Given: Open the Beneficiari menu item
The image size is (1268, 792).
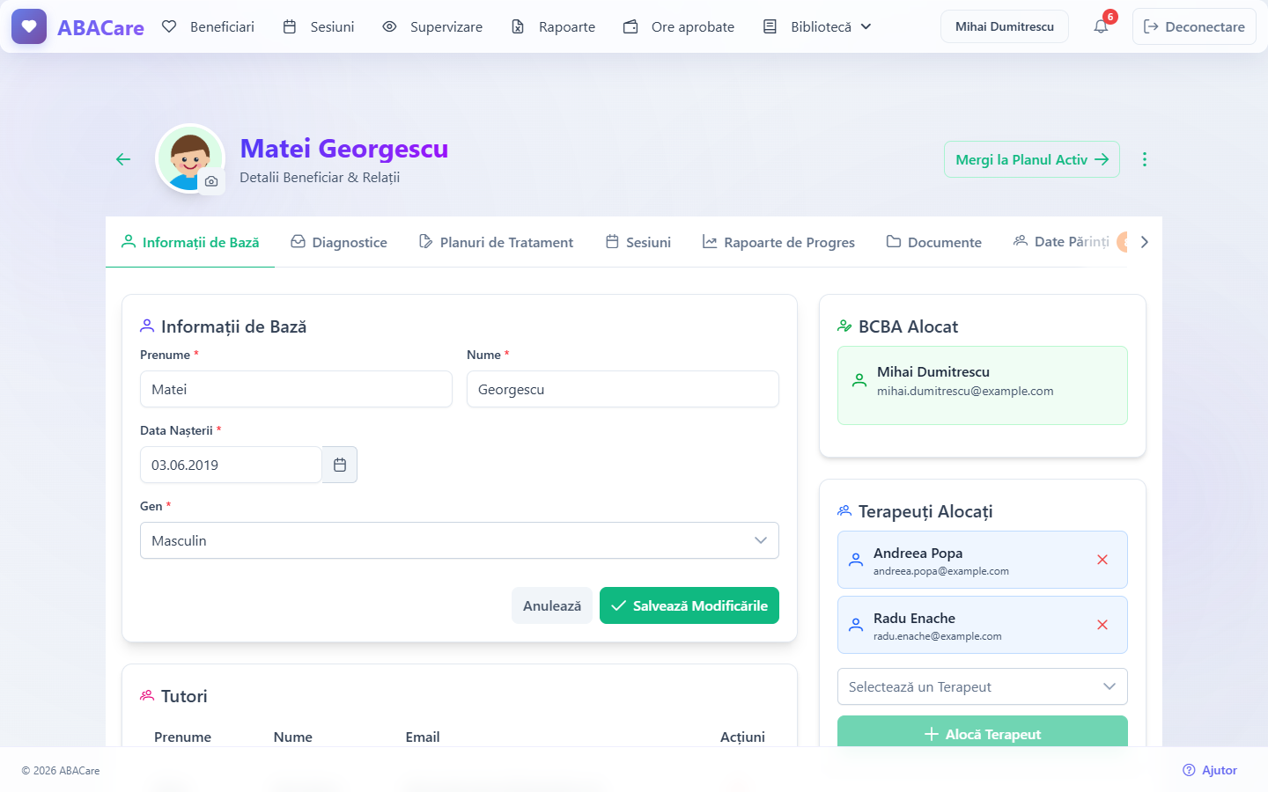Looking at the screenshot, I should (x=209, y=26).
